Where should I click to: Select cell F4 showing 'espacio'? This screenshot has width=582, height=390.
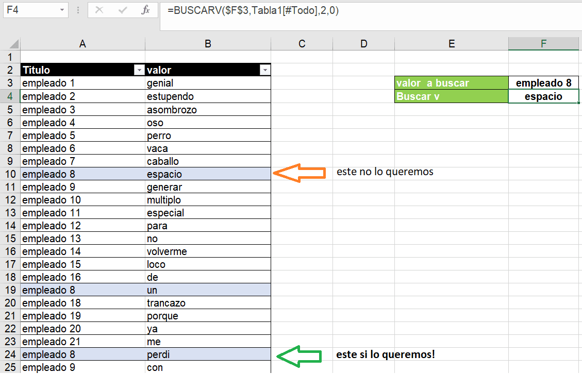543,96
